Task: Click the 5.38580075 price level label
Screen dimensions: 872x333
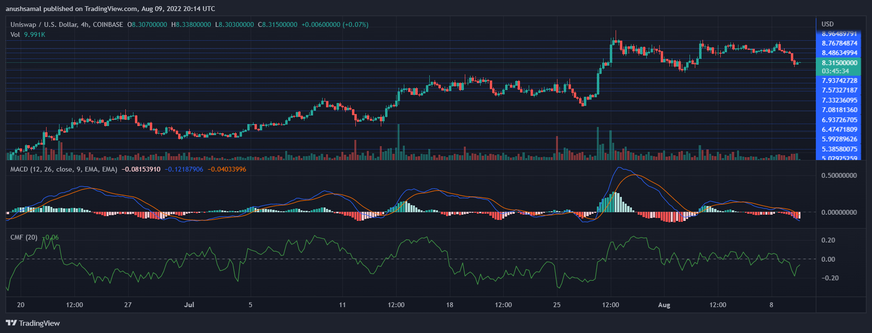Action: point(839,149)
